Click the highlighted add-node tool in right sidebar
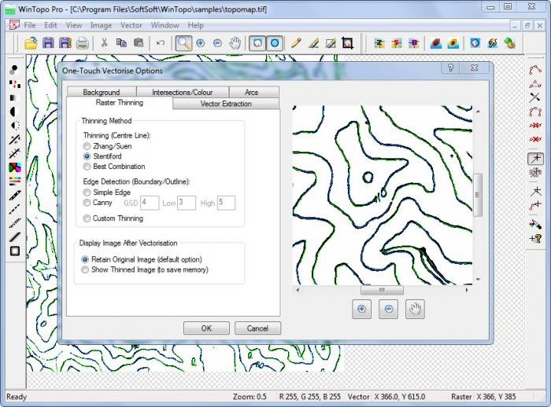This screenshot has height=407, width=551. click(x=535, y=158)
